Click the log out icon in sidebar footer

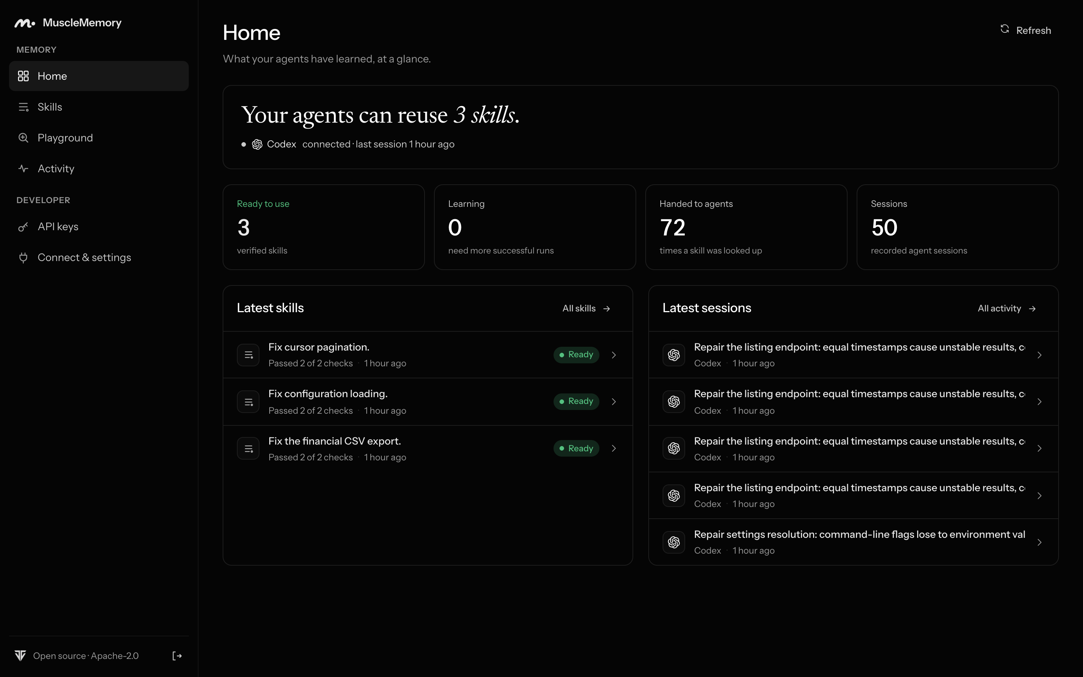click(x=177, y=656)
